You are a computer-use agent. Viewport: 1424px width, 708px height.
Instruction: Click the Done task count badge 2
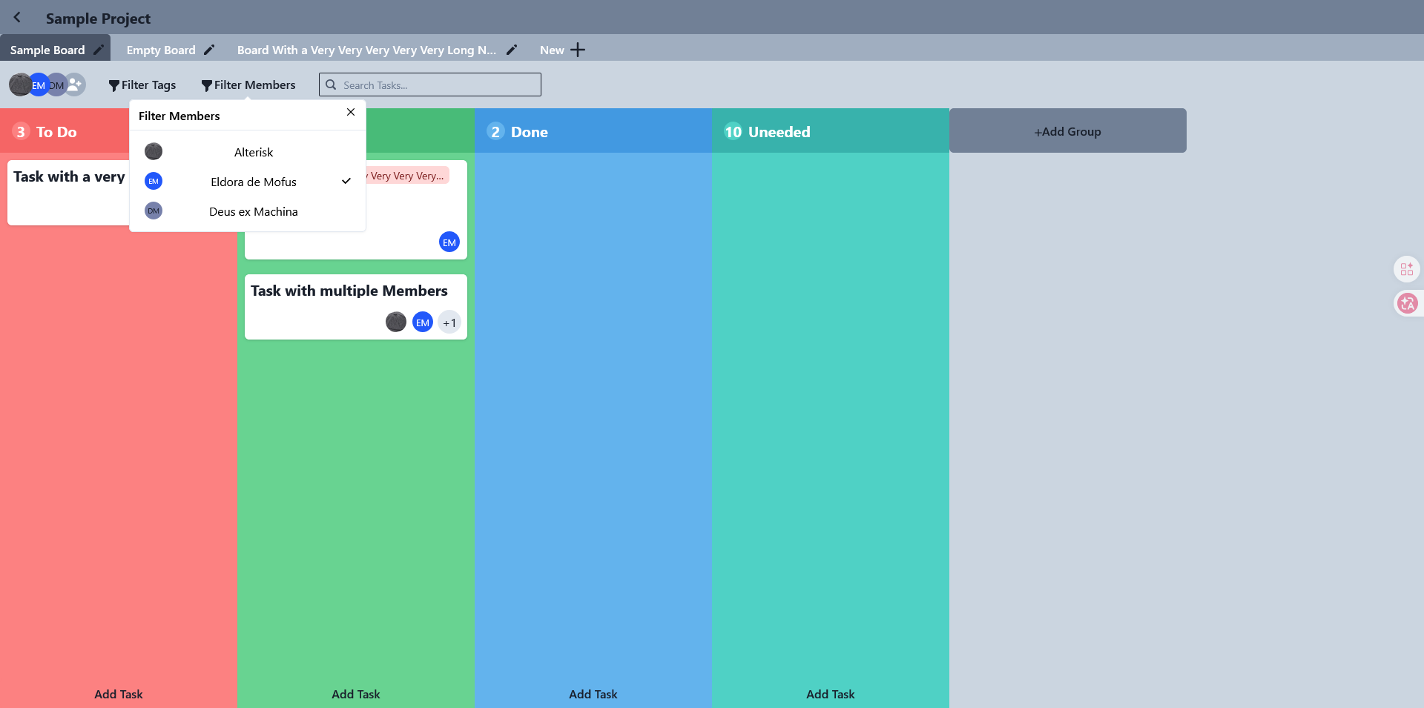click(495, 131)
